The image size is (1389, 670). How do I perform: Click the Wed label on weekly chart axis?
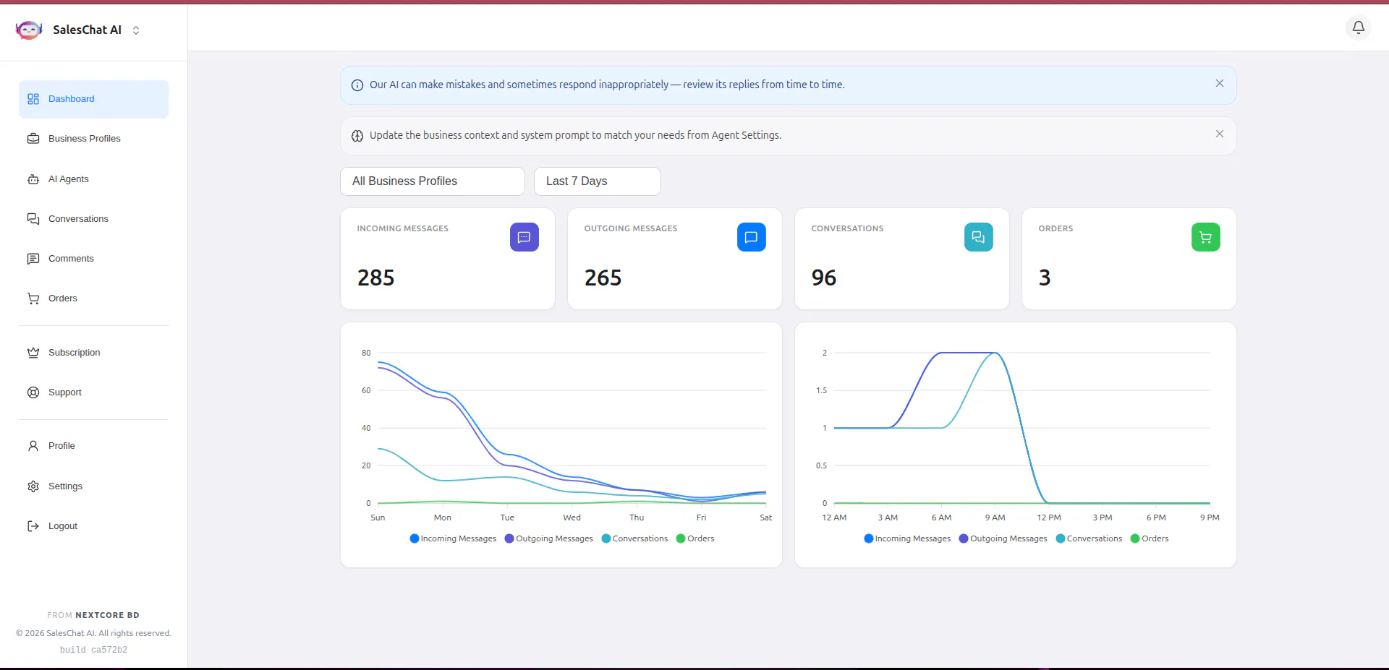click(572, 517)
